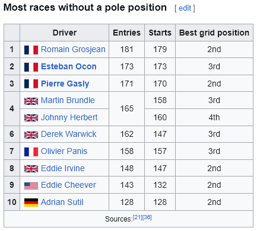Click the UK flag beside Eddie Irvine

pos(31,169)
